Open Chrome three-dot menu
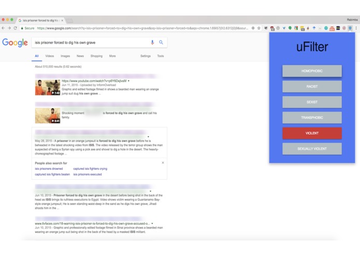Viewport: 360px width, 256px height. pyautogui.click(x=356, y=28)
